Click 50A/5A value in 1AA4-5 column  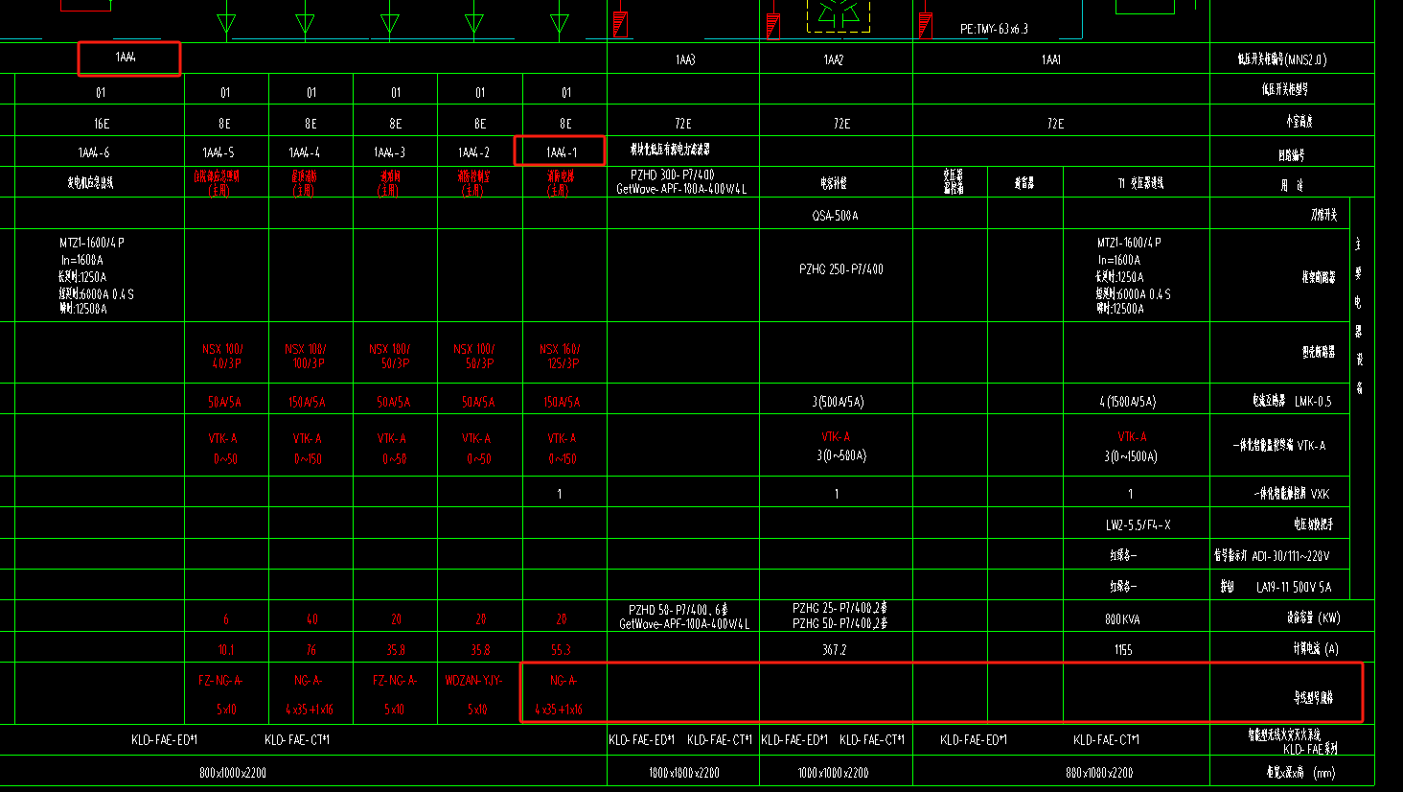224,402
